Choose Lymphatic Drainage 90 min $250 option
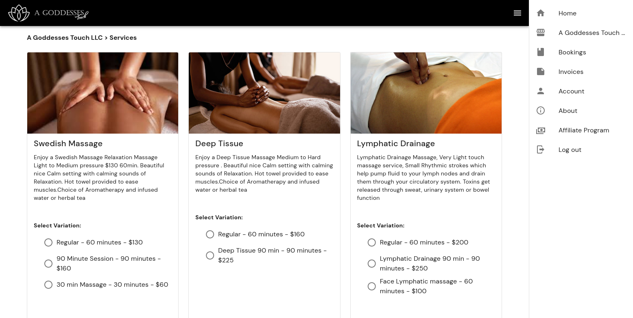This screenshot has height=318, width=633. point(371,264)
